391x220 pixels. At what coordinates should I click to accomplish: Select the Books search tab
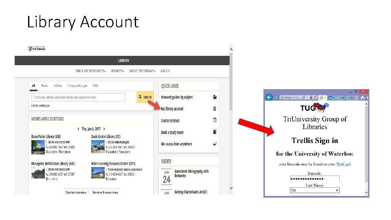tap(44, 86)
